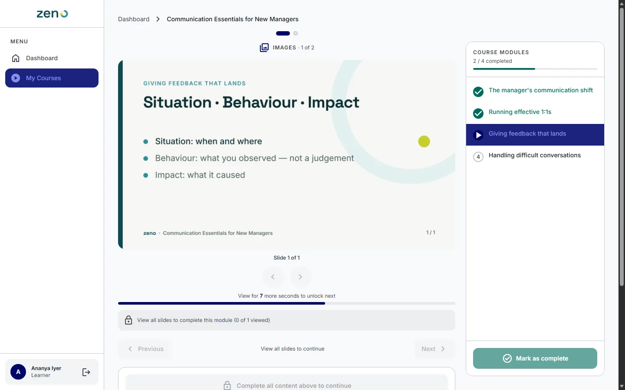
Task: Open module The manager's communication shift
Action: pos(535,91)
